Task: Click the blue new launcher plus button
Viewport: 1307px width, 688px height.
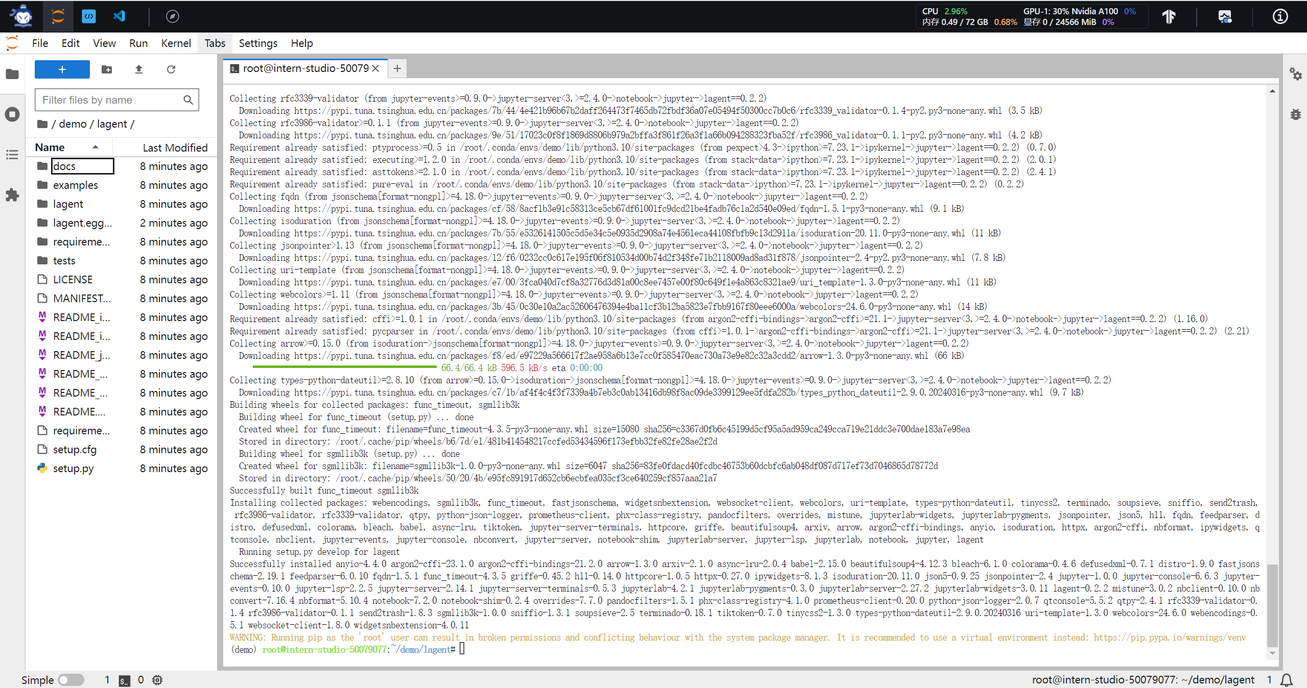Action: tap(62, 69)
